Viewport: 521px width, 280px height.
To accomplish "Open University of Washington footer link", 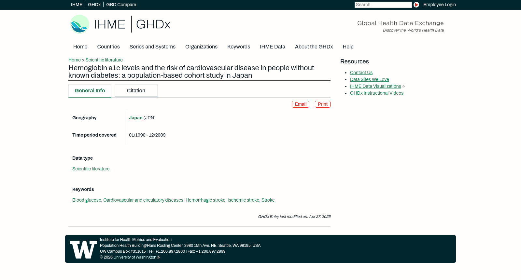I will pos(135,257).
